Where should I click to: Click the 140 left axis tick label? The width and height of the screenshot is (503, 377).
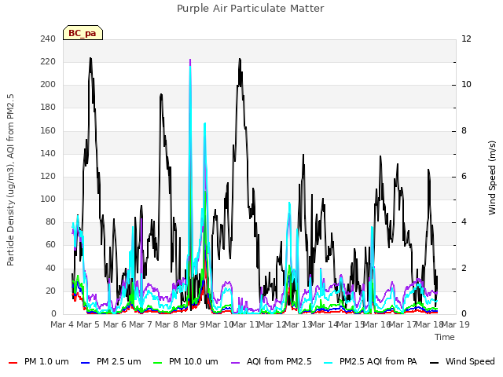coord(48,154)
